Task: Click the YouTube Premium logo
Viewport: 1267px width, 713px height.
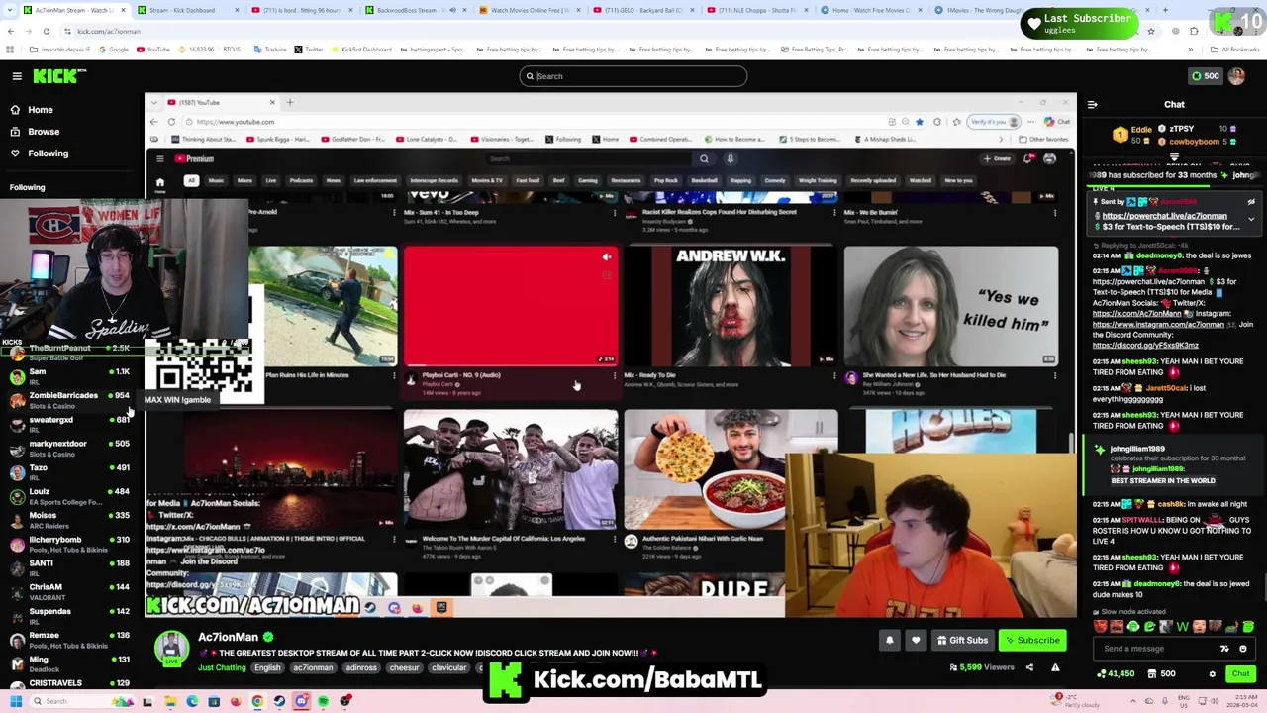Action: coord(194,158)
